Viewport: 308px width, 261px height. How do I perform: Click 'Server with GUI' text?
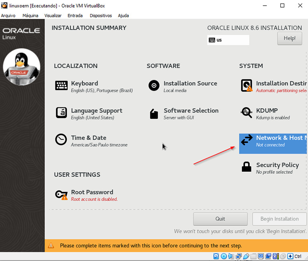point(179,118)
